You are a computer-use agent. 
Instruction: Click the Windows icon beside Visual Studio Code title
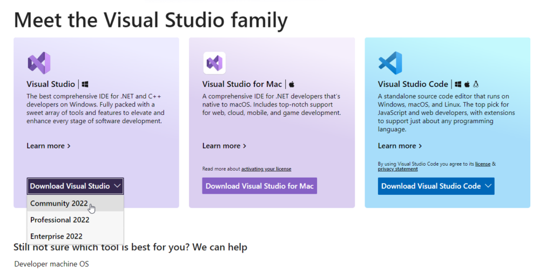point(458,84)
